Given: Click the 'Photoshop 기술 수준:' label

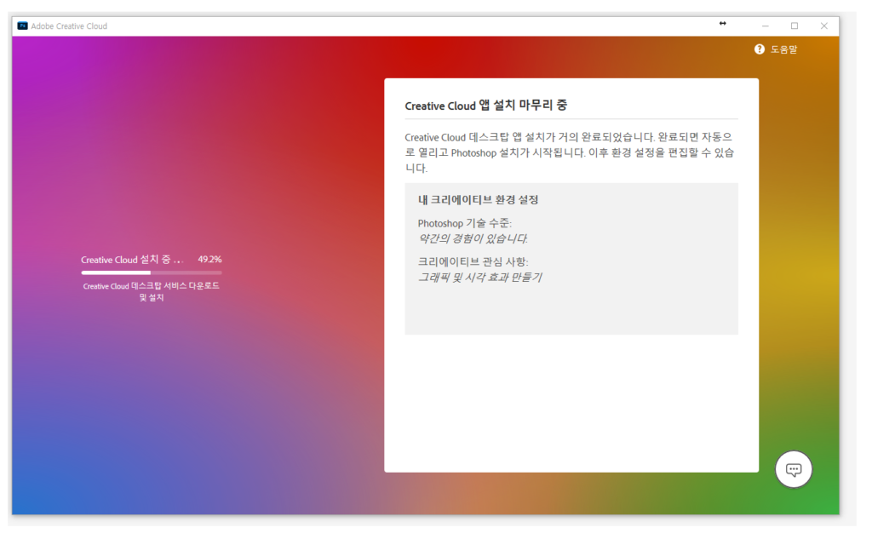Looking at the screenshot, I should coord(464,223).
